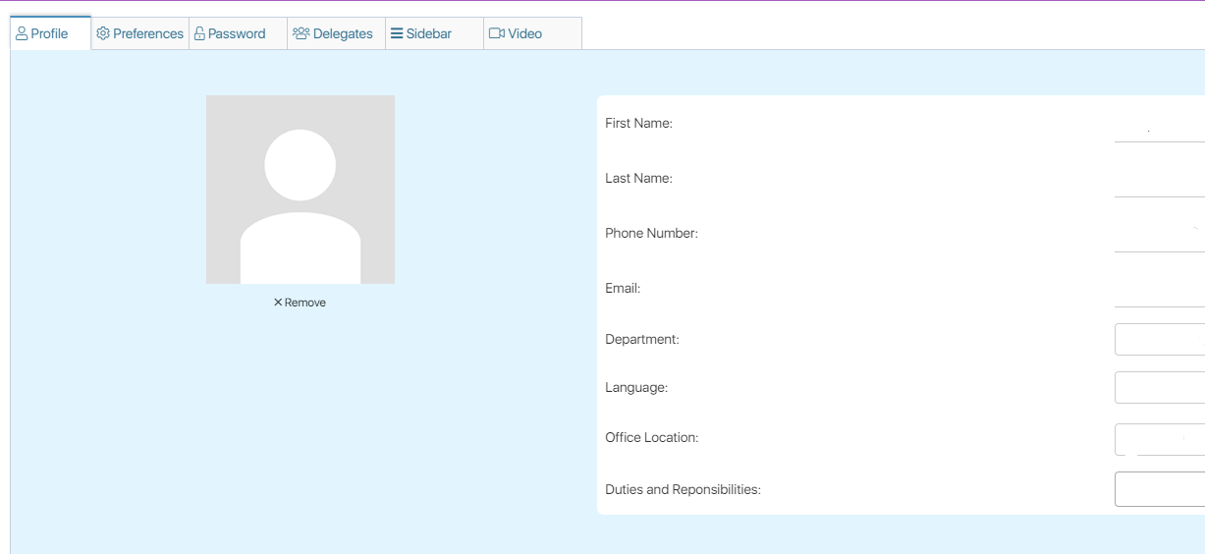Open the Delegates tab

(343, 33)
